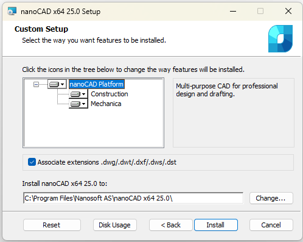Select the nanoCAD Platform tree item
The width and height of the screenshot is (303, 242).
click(97, 84)
